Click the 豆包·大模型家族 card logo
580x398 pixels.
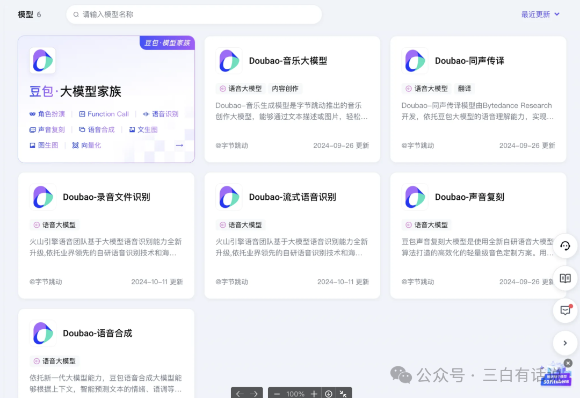point(42,60)
